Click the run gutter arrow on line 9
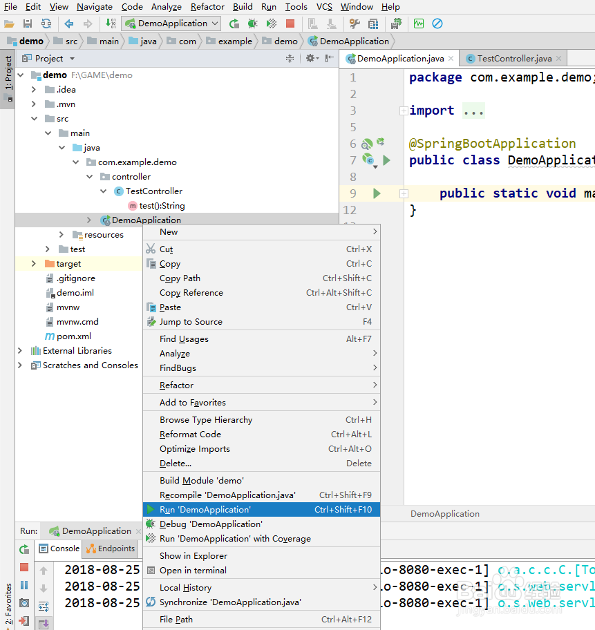Viewport: 595px width, 630px height. [377, 193]
